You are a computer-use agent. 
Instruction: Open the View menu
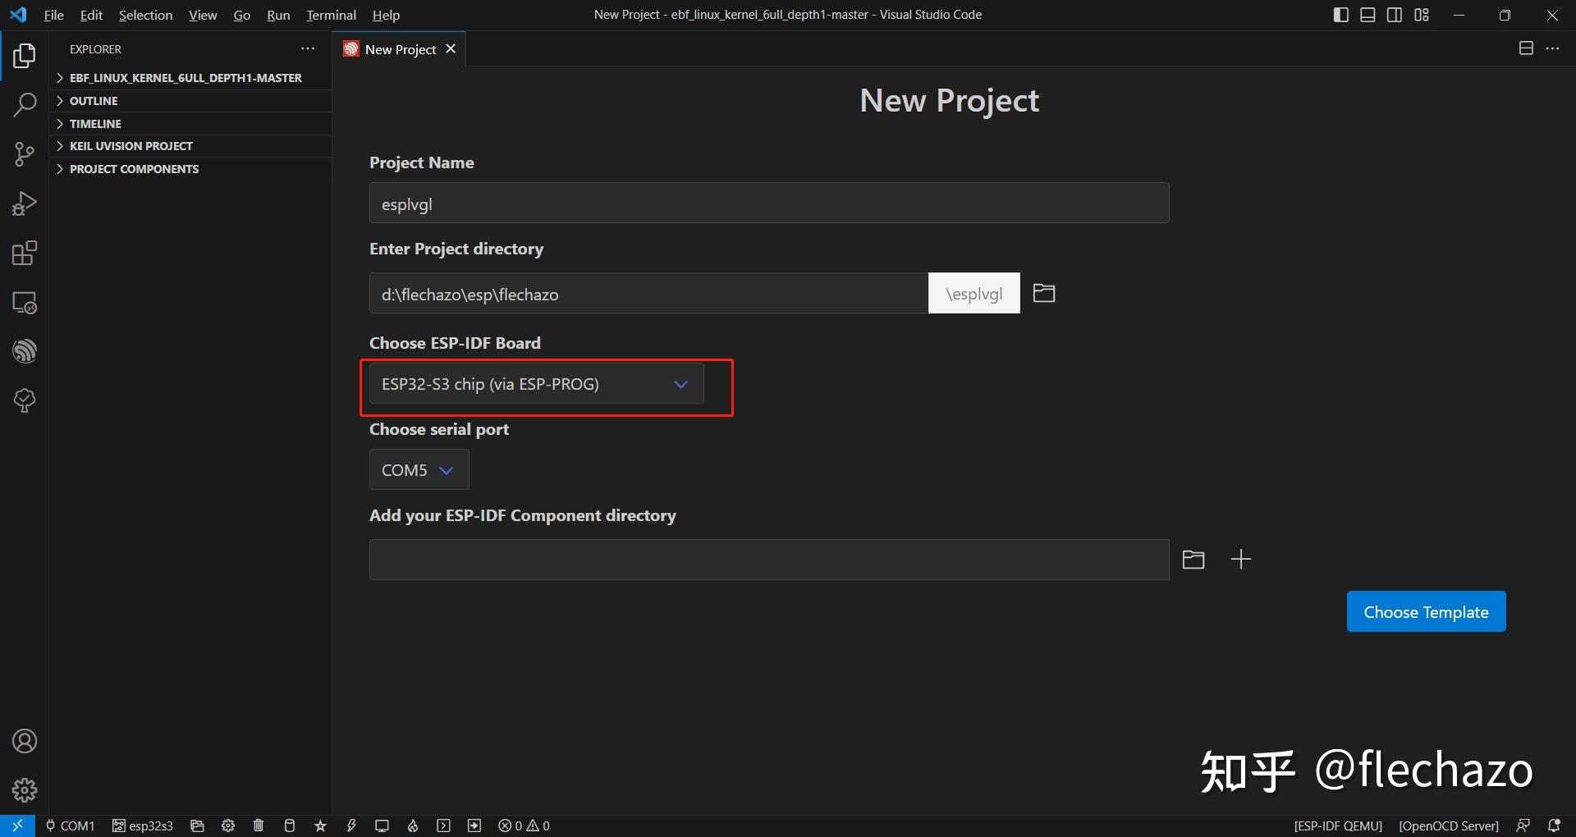click(203, 15)
